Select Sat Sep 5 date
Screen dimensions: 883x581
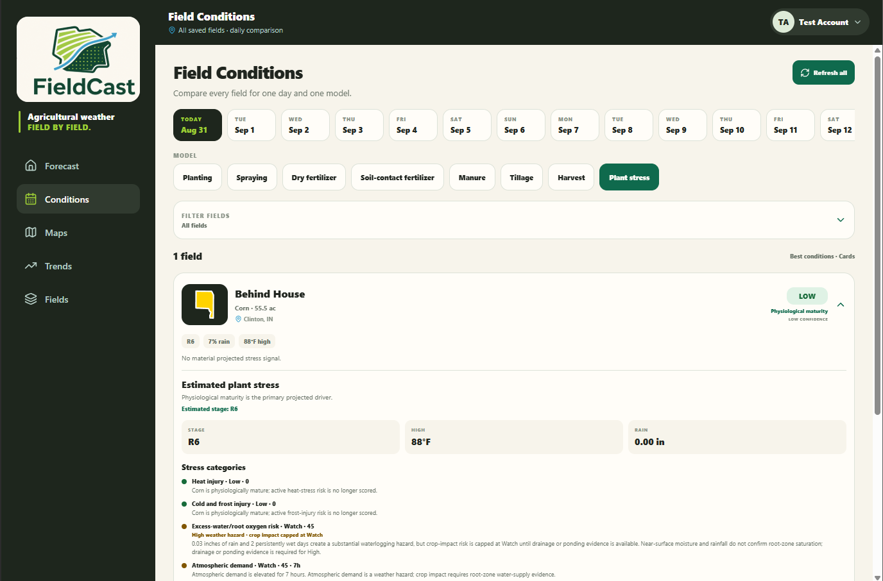point(467,124)
